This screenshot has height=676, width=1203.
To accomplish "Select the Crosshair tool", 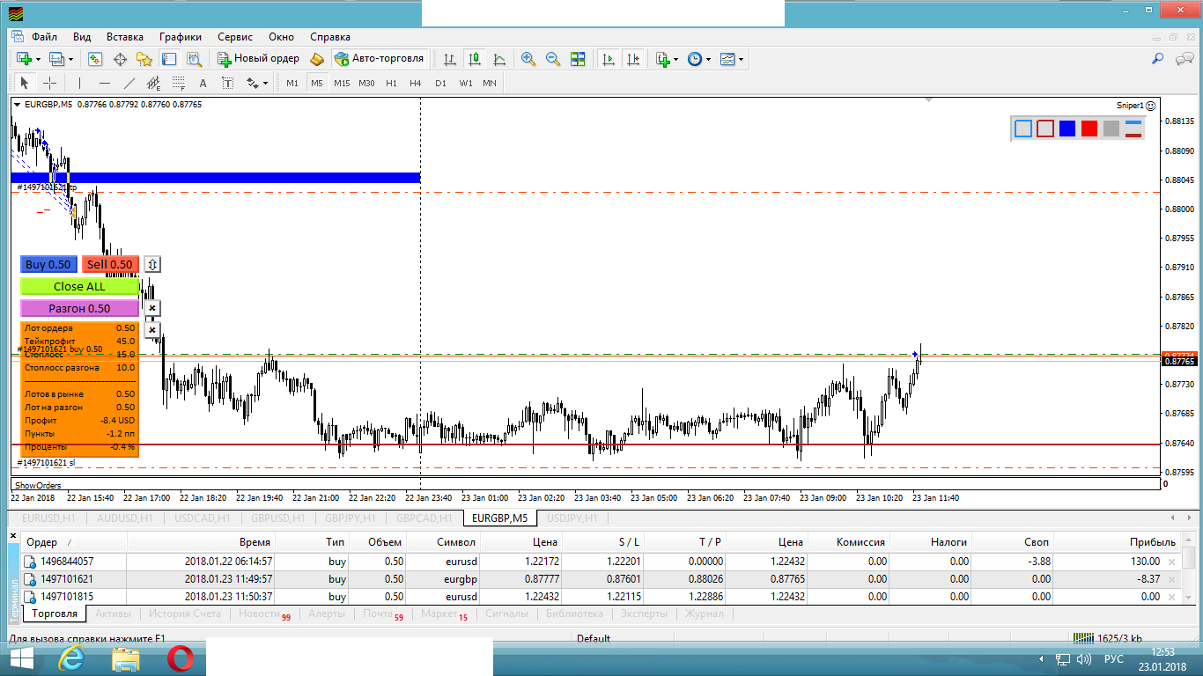I will point(50,84).
